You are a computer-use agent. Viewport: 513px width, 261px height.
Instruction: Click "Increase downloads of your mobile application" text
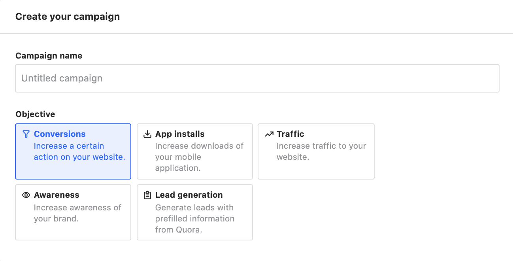[x=199, y=157]
